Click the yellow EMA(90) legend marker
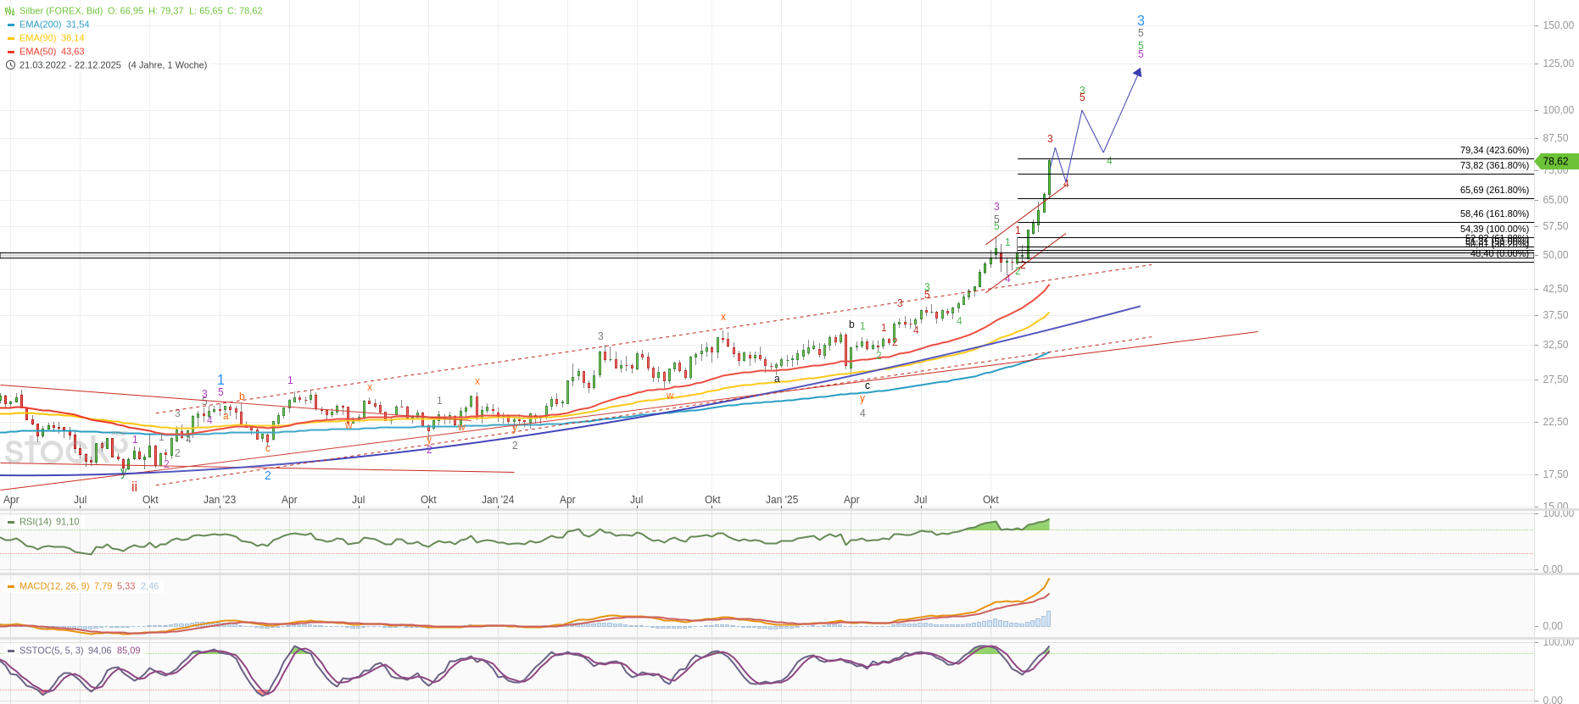This screenshot has height=704, width=1579. pyautogui.click(x=10, y=38)
